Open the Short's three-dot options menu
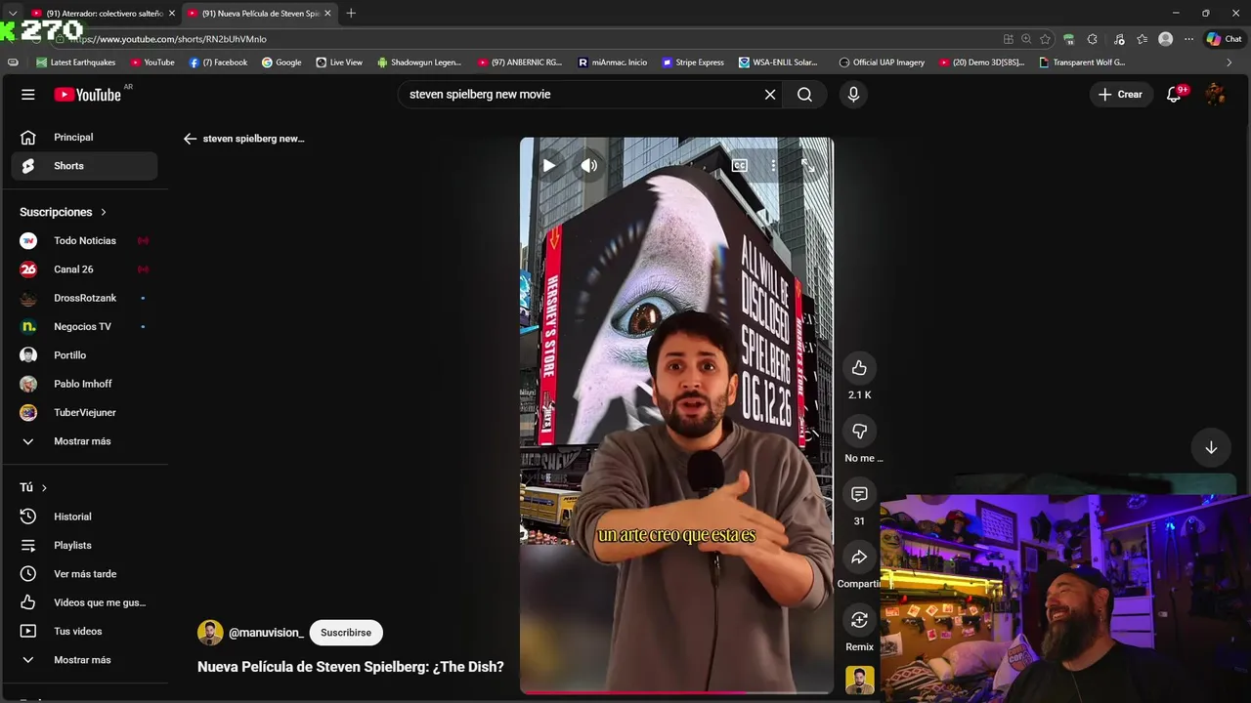Screen dimensions: 1251x703 pos(773,166)
